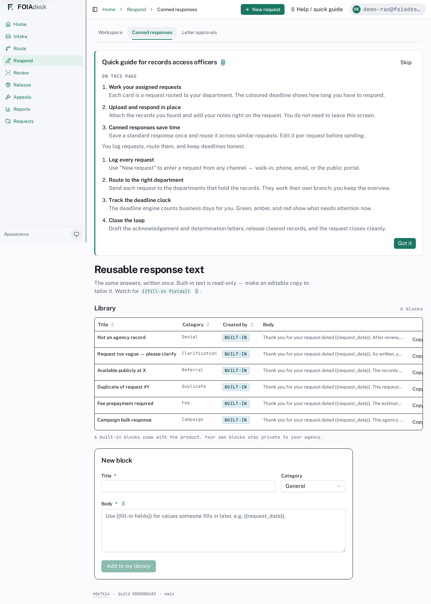
Task: Dismiss the guide with Got it
Action: tap(405, 243)
